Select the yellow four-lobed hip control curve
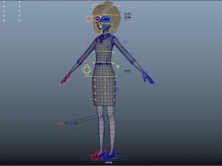 tap(86, 70)
